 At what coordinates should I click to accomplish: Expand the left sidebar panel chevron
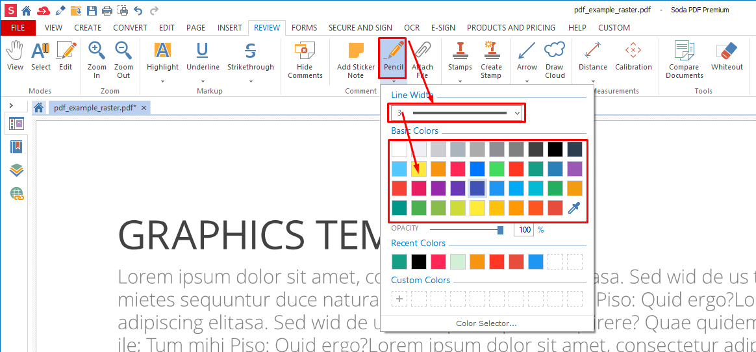(11, 105)
